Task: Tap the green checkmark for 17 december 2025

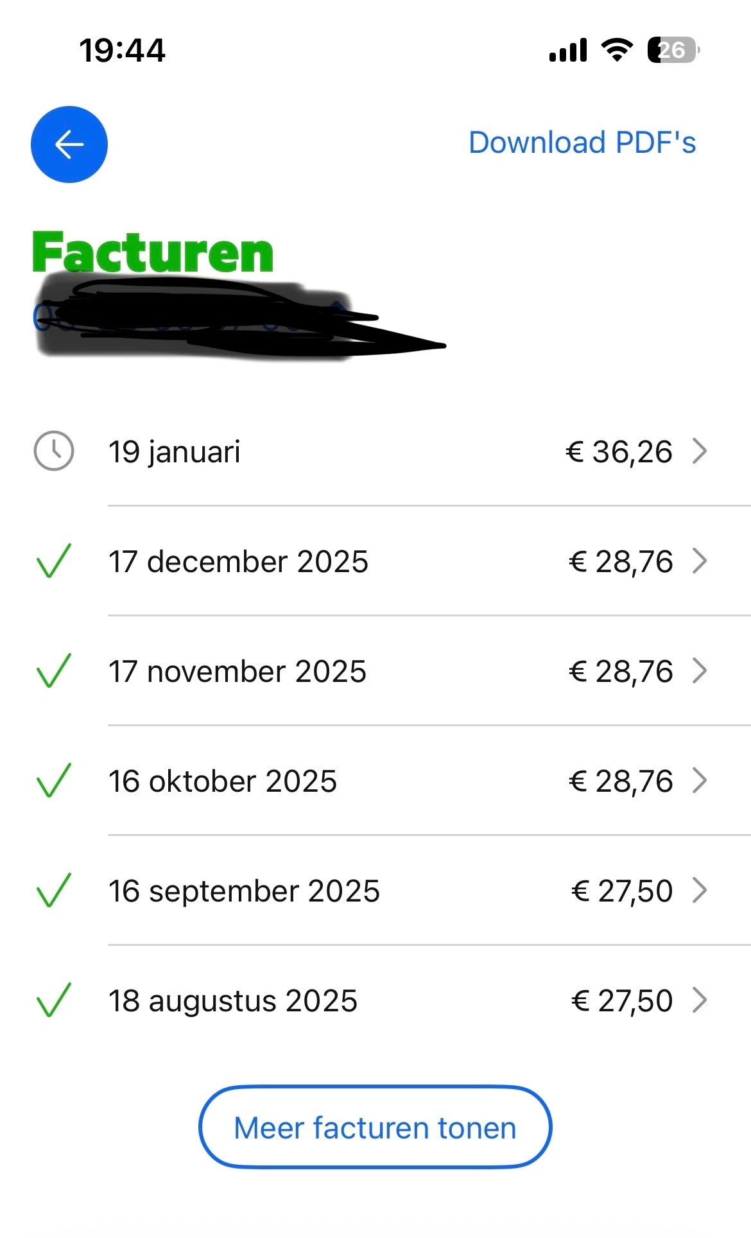Action: [x=54, y=561]
